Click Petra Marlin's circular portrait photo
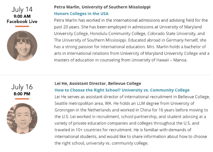Image resolution: width=213 pixels, height=152 pixels. click(x=22, y=46)
